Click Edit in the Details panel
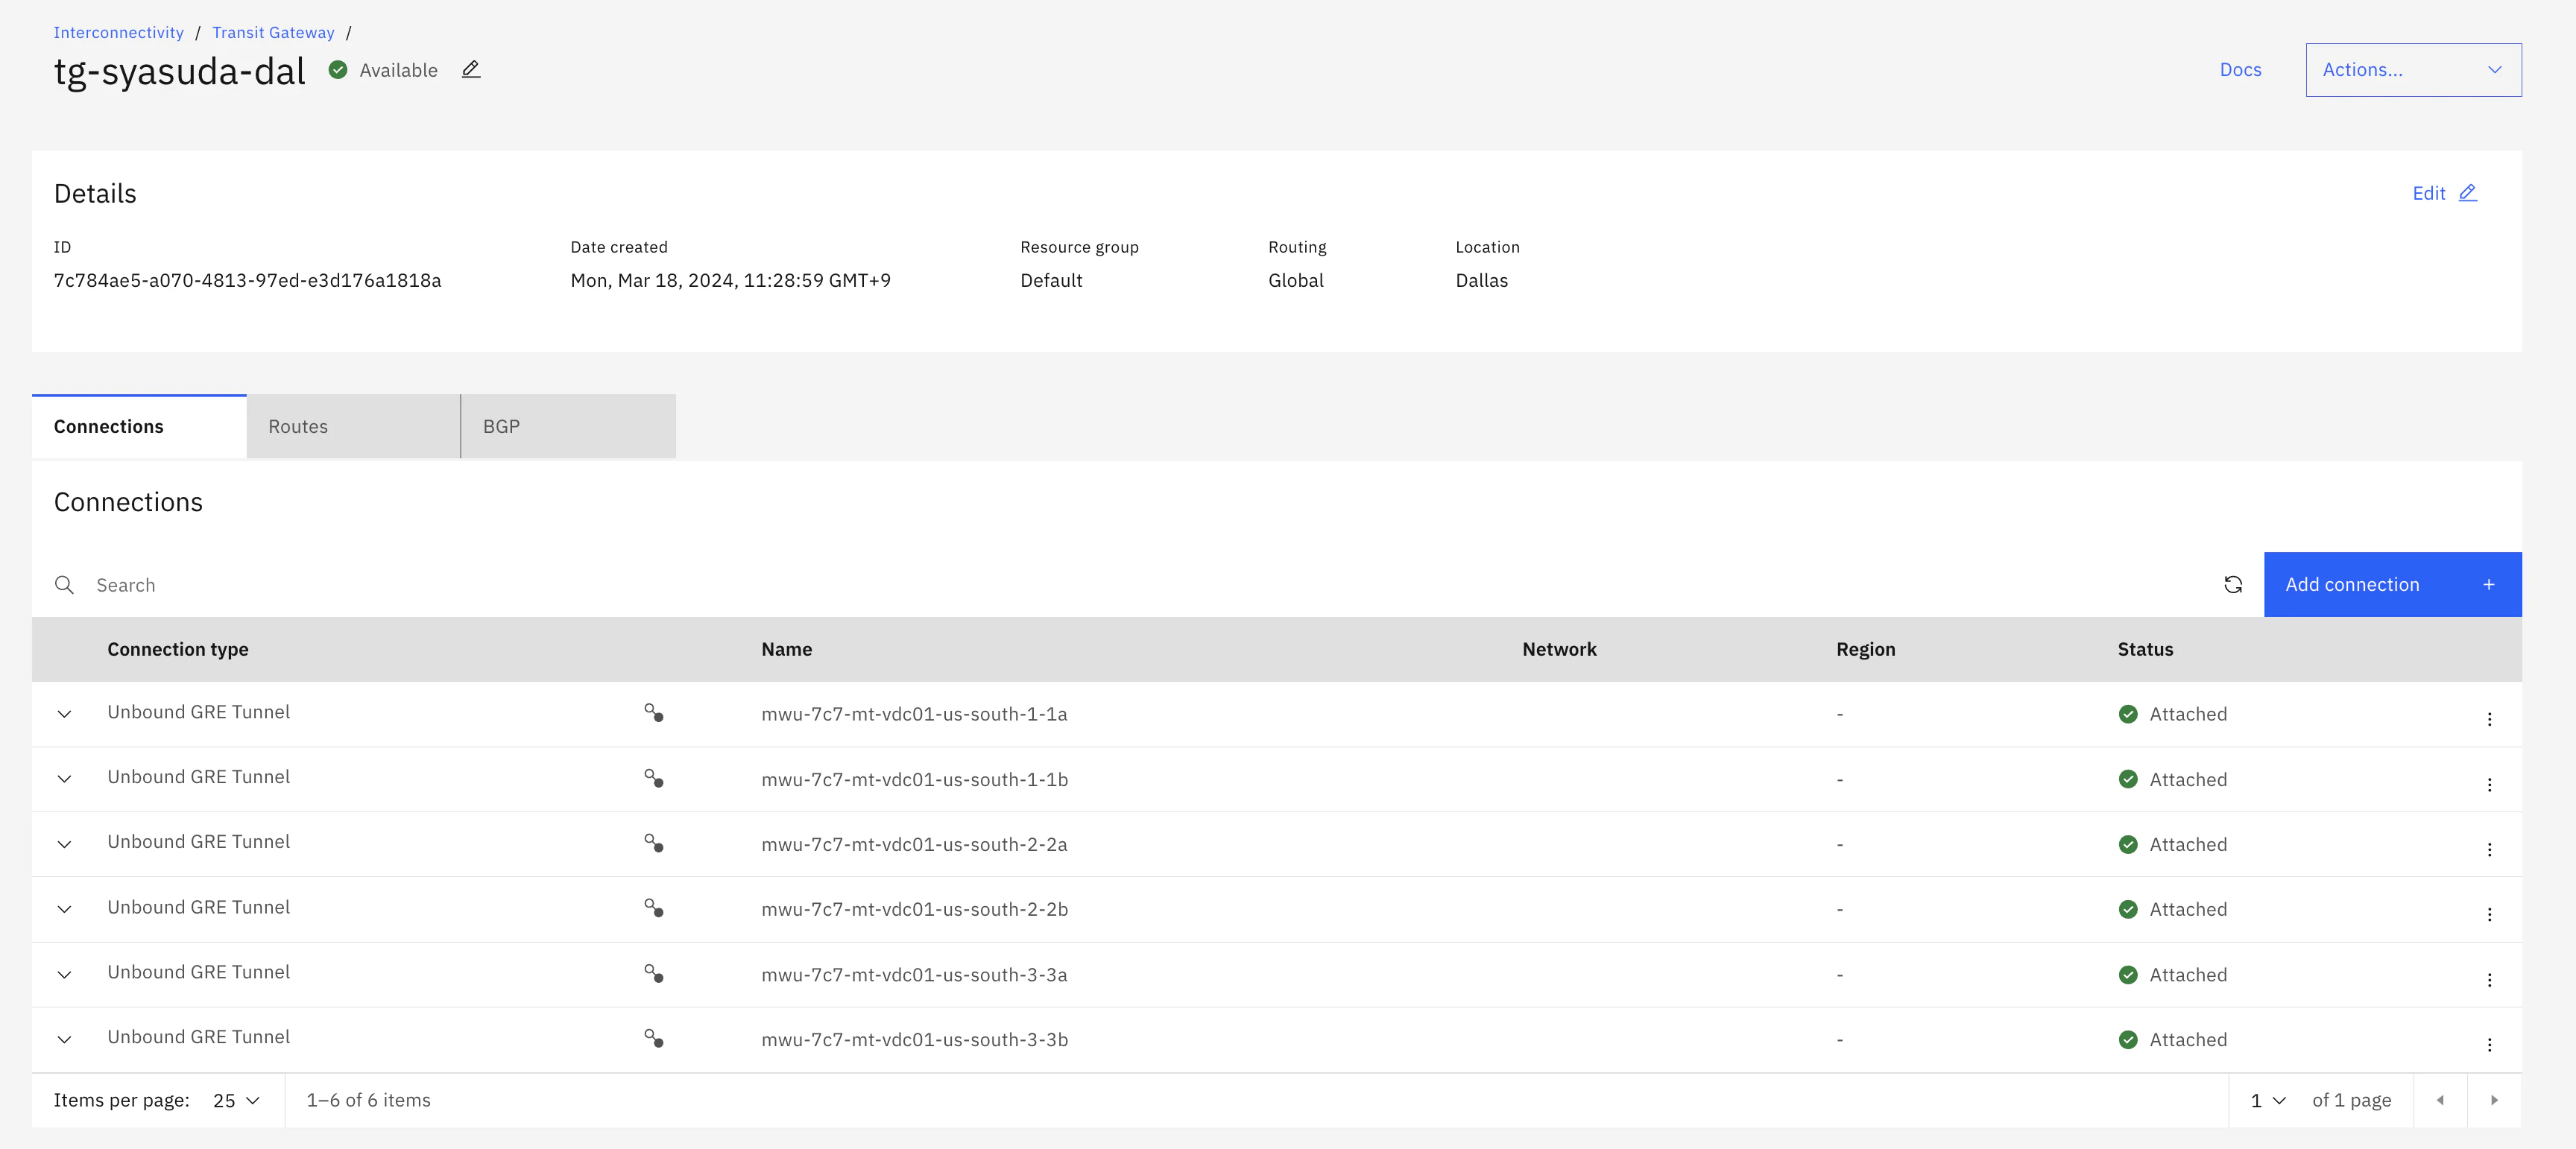 click(2444, 193)
